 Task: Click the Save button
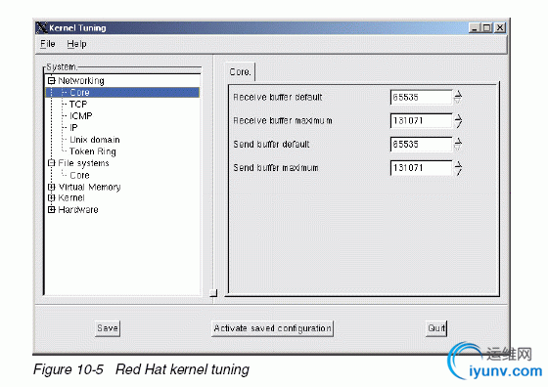pyautogui.click(x=108, y=328)
